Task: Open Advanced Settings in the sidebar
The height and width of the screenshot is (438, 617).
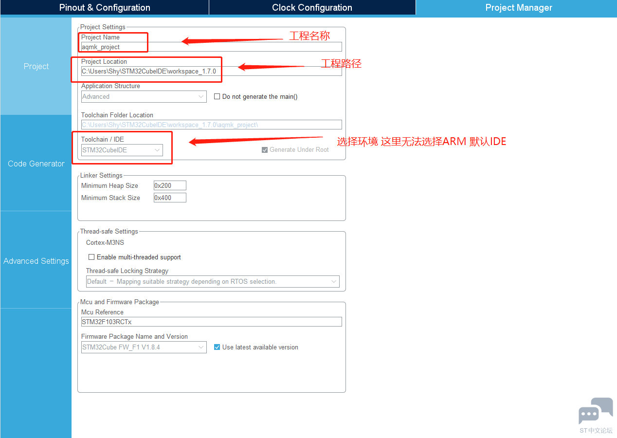Action: coord(36,261)
